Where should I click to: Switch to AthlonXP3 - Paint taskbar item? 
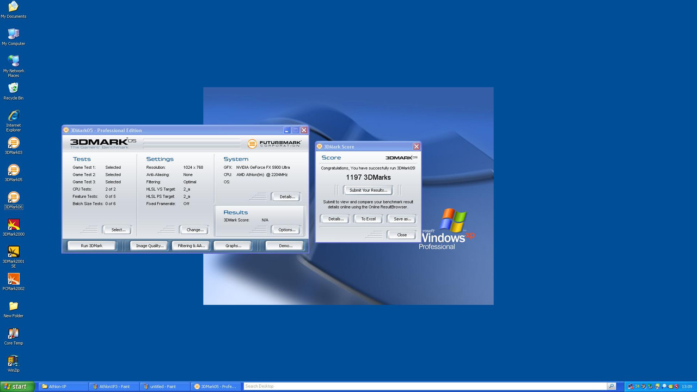[114, 387]
